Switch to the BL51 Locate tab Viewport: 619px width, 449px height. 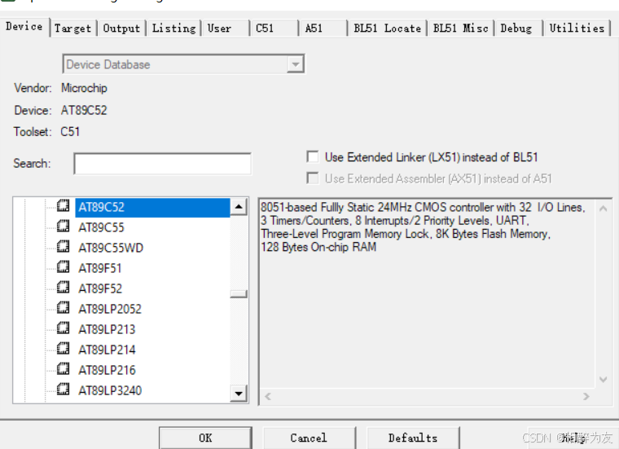pyautogui.click(x=387, y=29)
